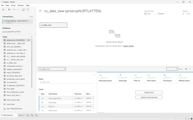Click the New Dashboard icon at bottom
The image size is (193, 120).
click(x=32, y=115)
